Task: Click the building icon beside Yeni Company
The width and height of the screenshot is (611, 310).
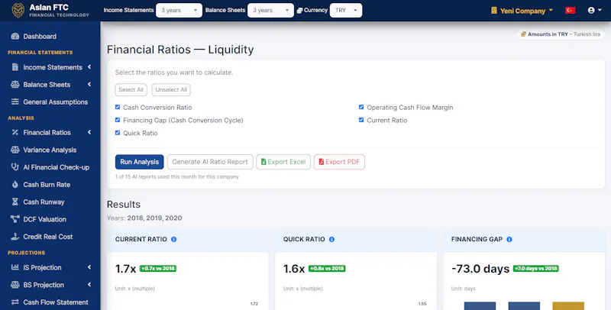Action: [494, 11]
